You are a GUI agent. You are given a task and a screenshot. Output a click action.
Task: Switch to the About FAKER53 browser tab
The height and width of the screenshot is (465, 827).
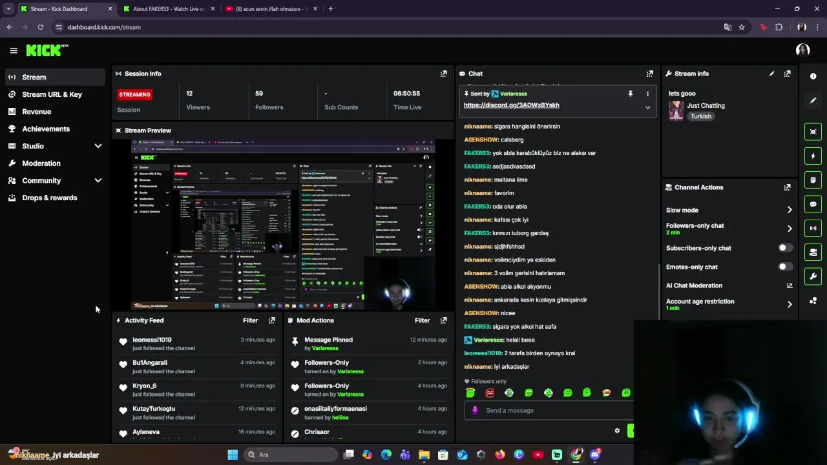point(168,9)
